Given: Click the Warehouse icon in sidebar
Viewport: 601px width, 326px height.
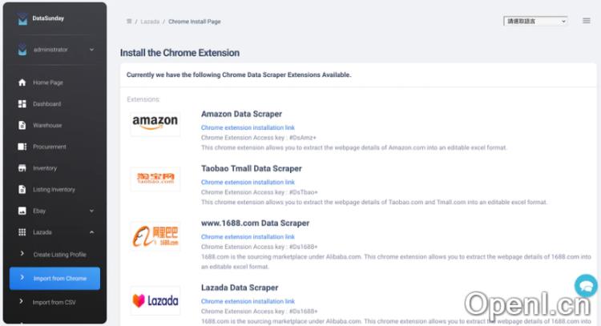Looking at the screenshot, I should tap(22, 126).
